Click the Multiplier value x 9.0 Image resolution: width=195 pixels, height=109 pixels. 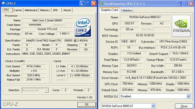click(x=34, y=71)
